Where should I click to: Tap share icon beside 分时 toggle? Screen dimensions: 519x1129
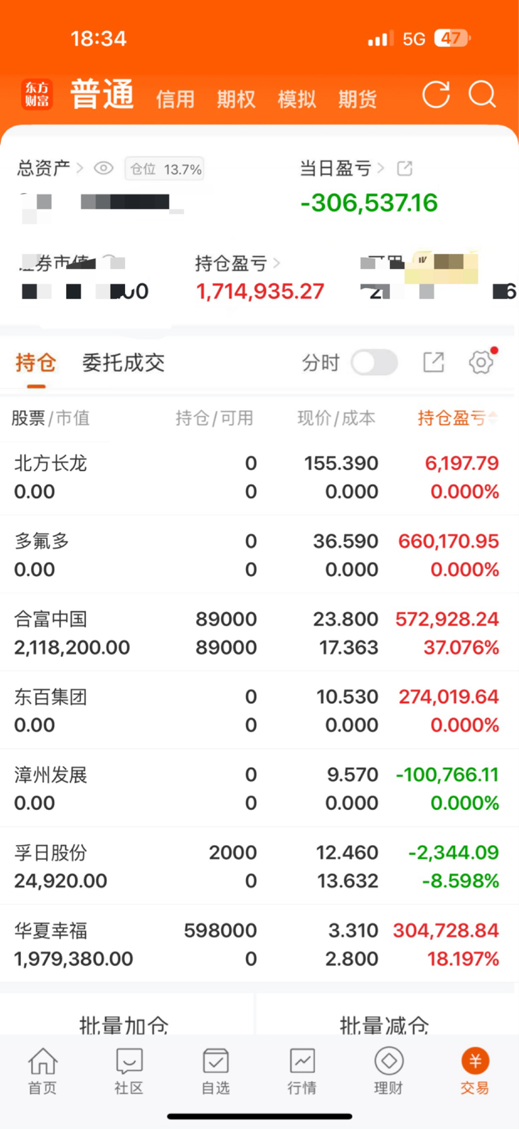[x=433, y=362]
